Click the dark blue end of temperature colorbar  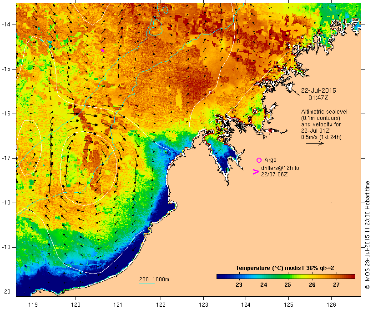click(220, 276)
